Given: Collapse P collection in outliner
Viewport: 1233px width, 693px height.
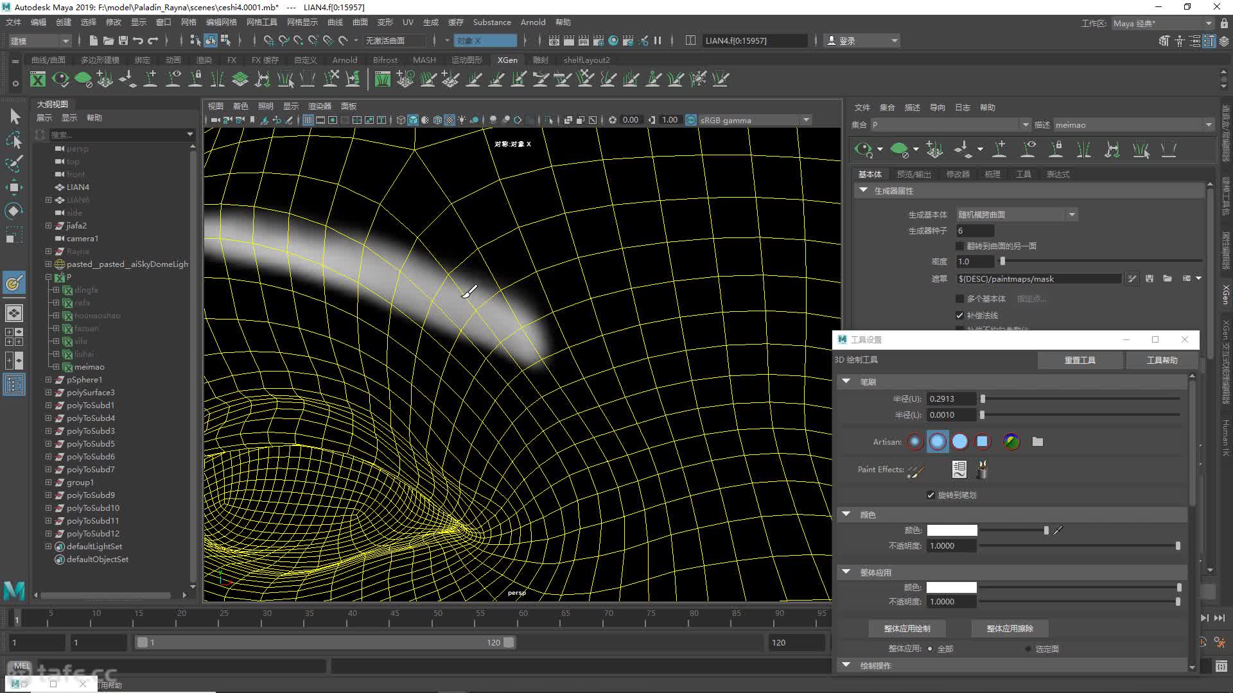Looking at the screenshot, I should [x=48, y=277].
